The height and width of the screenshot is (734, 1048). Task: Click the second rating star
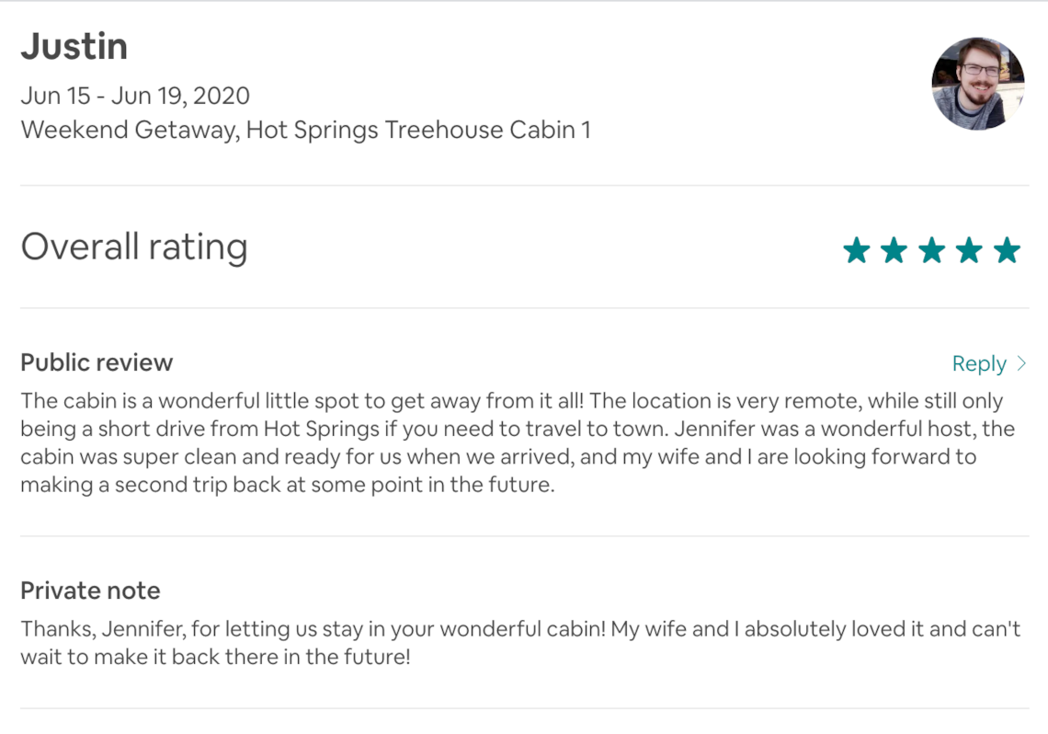pyautogui.click(x=894, y=251)
